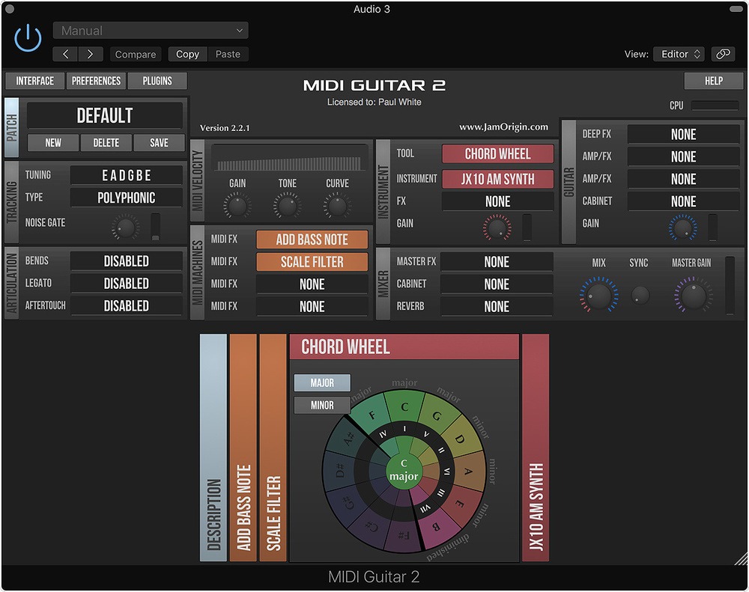Open the first guitar AMP/FX None slot
This screenshot has width=749, height=592.
[684, 157]
